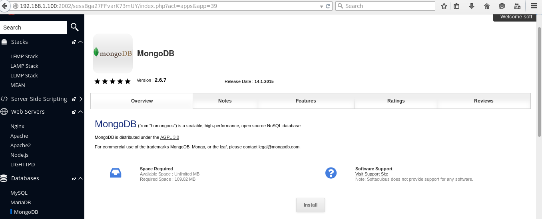This screenshot has height=219, width=542.
Task: Collapse the Web Servers section chevron
Action: tap(80, 112)
